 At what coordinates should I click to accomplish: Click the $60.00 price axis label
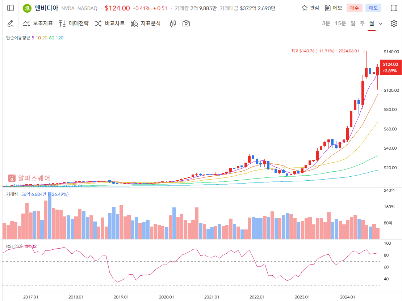click(390, 129)
